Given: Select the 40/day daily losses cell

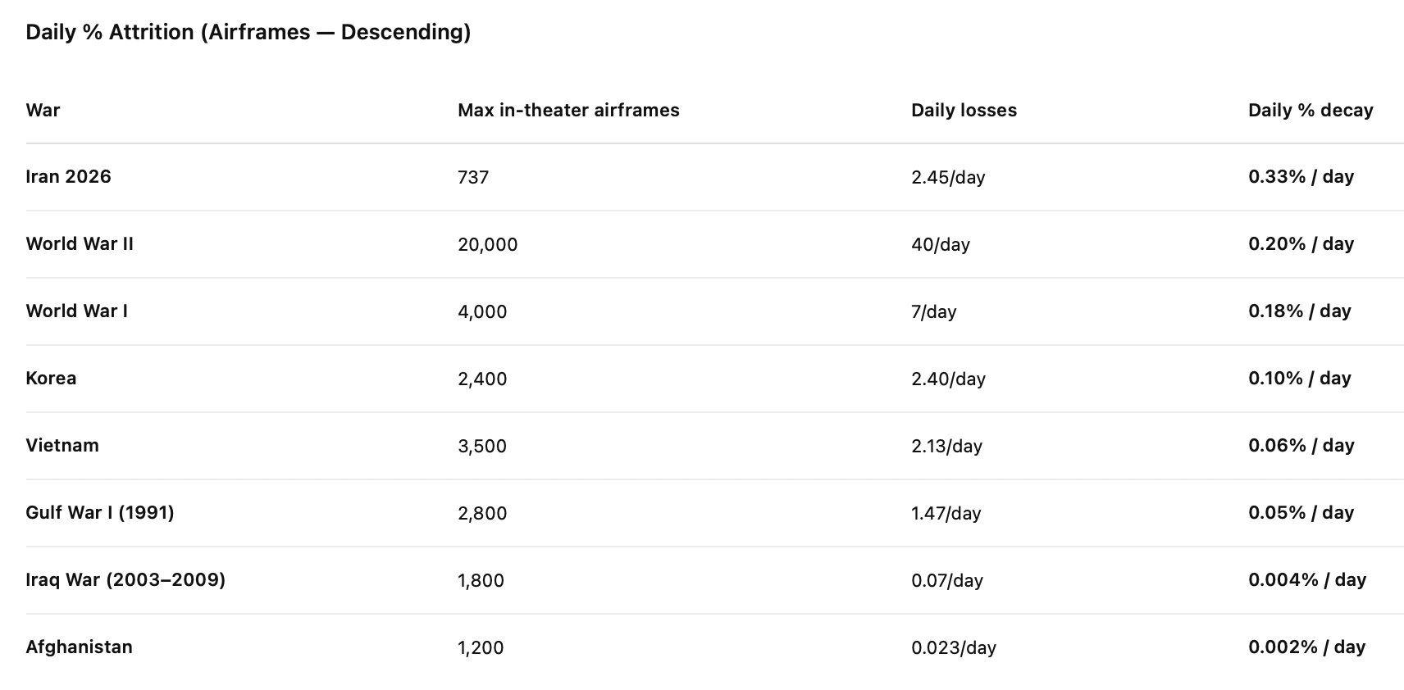Looking at the screenshot, I should (941, 244).
